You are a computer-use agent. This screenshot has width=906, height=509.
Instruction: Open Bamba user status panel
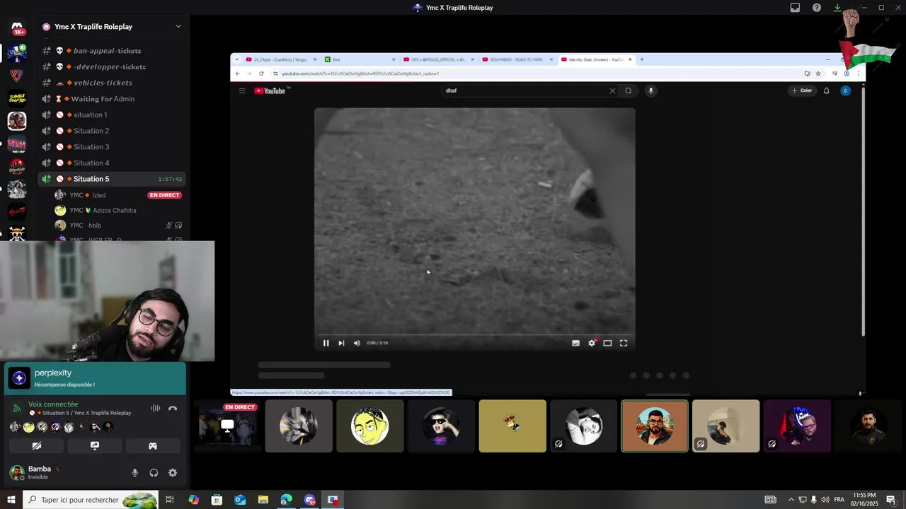(x=42, y=472)
